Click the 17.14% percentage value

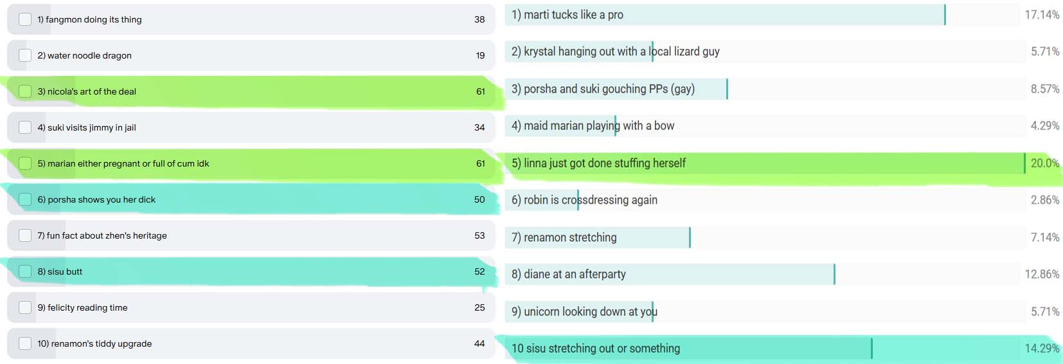[x=1042, y=15]
